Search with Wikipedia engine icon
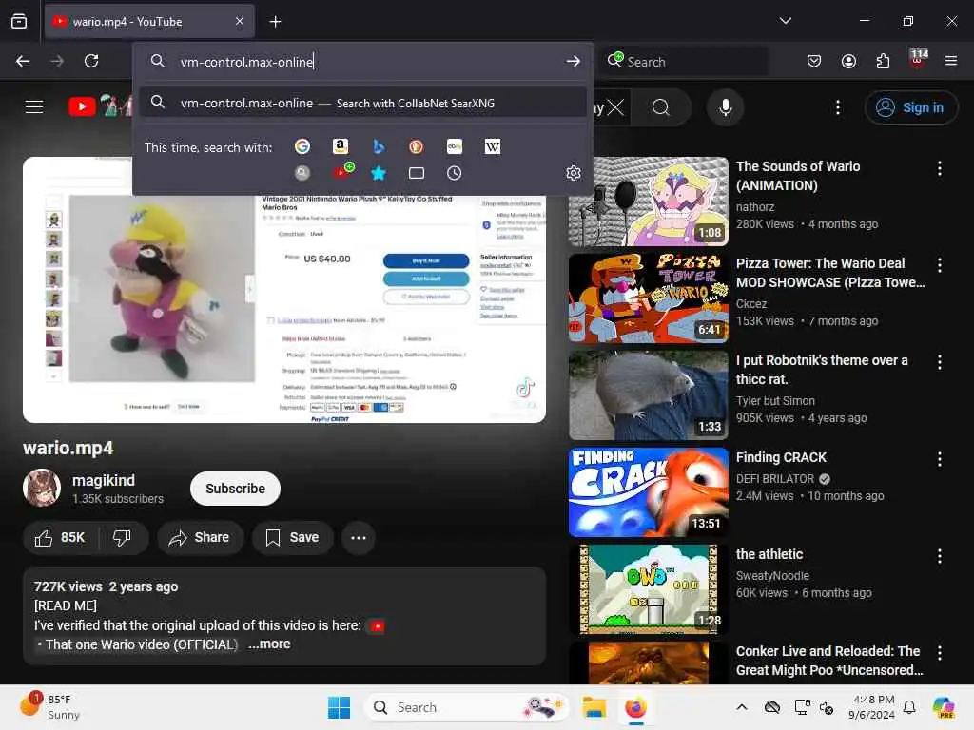 click(493, 146)
